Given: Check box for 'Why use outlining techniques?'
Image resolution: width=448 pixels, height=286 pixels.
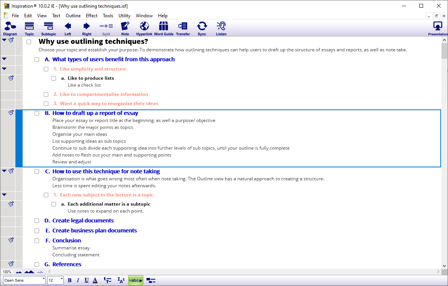Looking at the screenshot, I should click(29, 42).
